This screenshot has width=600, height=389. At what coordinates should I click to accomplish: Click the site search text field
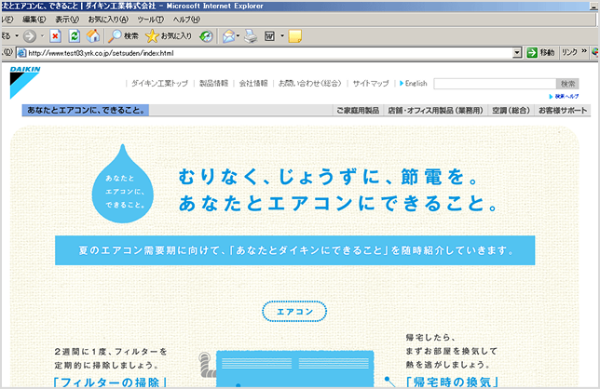coord(495,83)
